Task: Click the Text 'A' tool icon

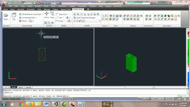Action: point(67,18)
